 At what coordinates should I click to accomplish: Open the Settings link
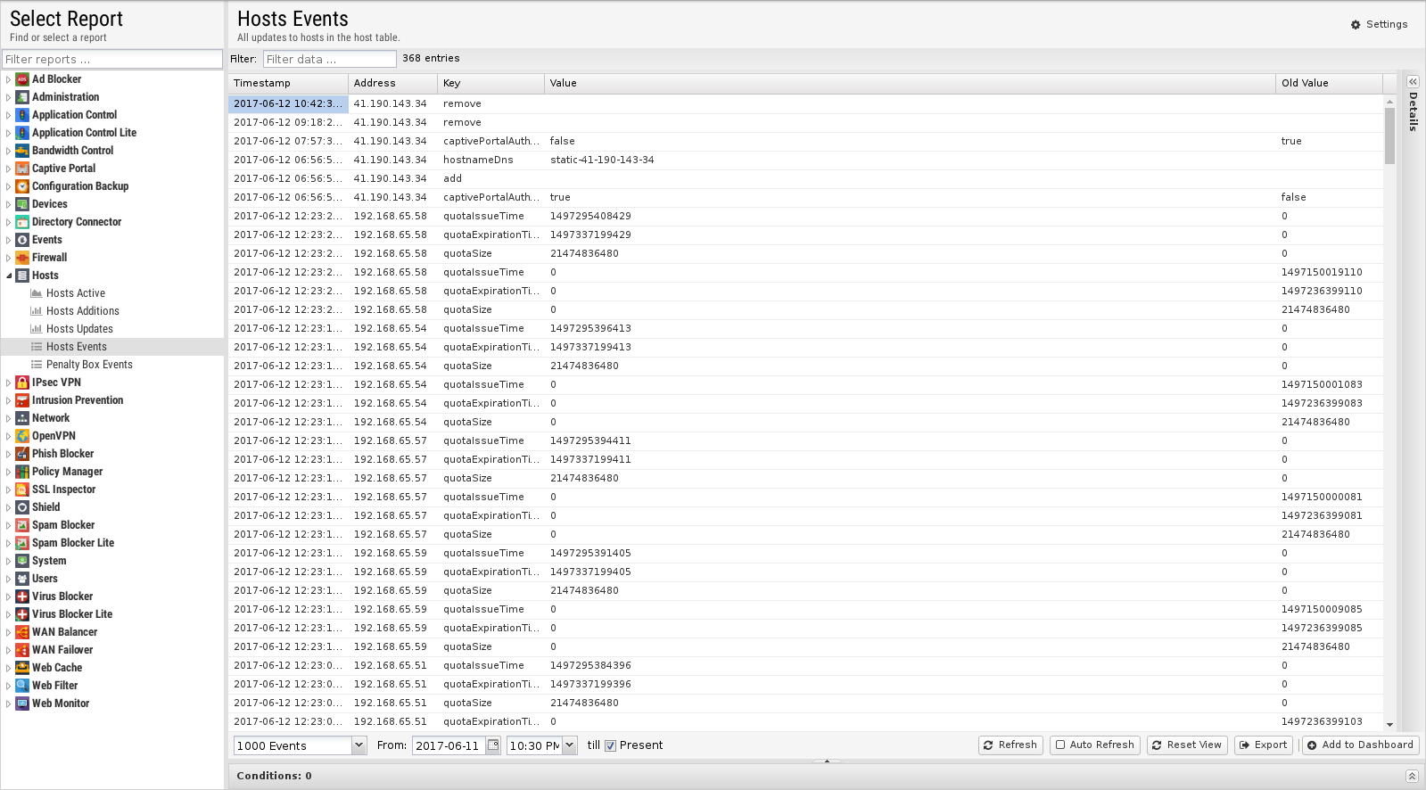point(1379,24)
